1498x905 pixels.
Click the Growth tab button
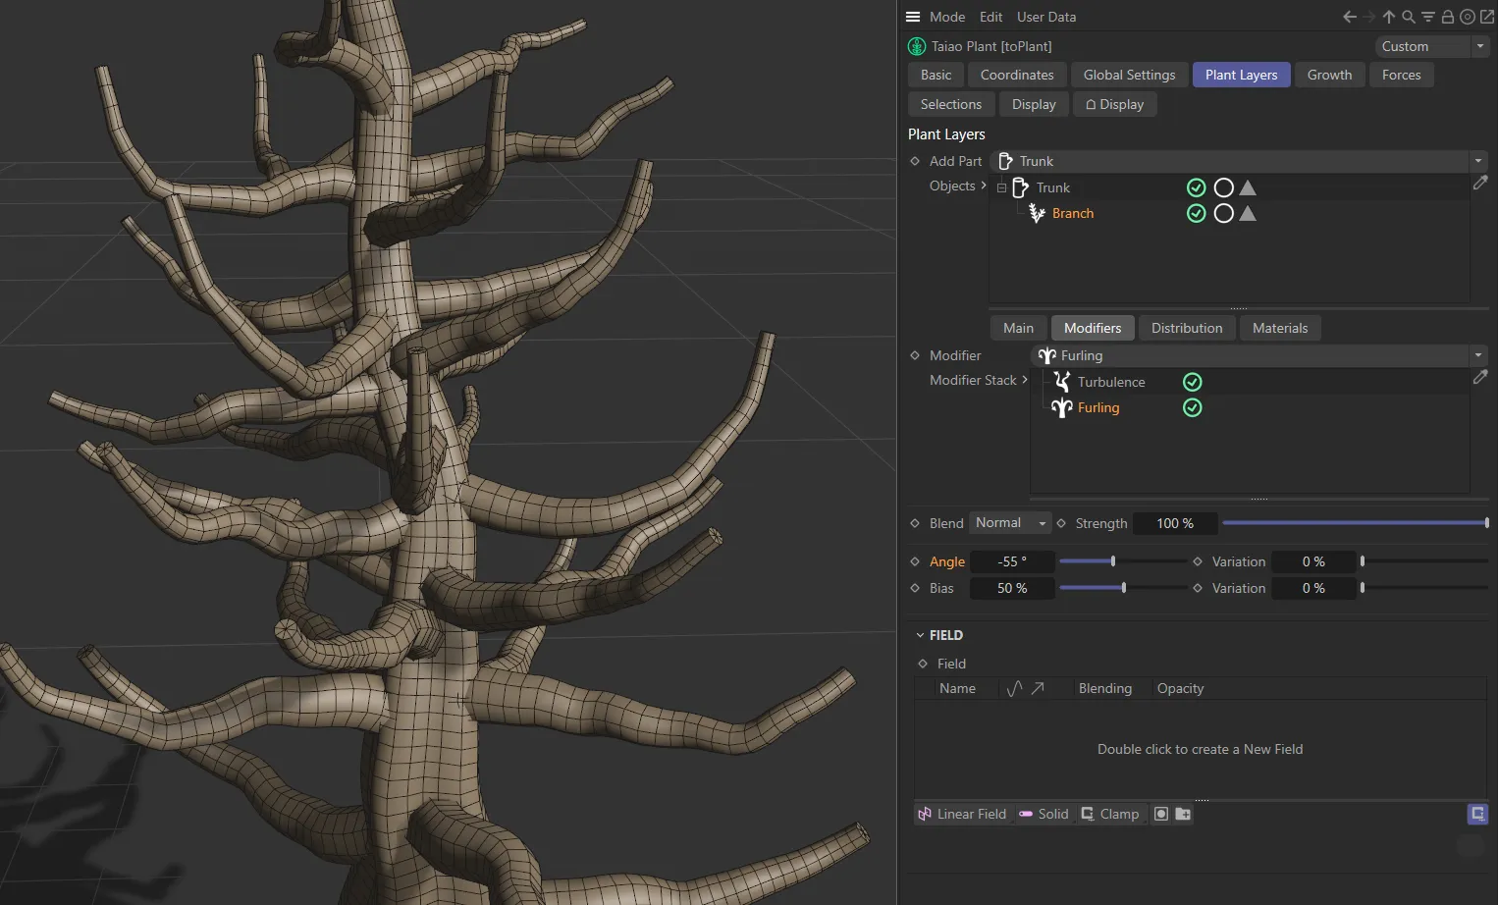[x=1329, y=74]
